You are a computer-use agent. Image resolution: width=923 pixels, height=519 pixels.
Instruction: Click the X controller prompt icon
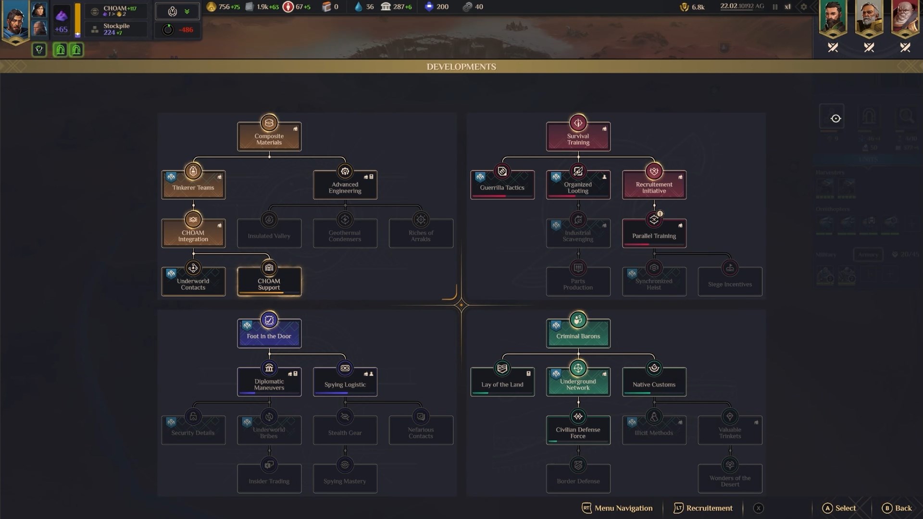coord(758,508)
